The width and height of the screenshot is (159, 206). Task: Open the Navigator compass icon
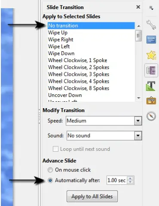(151, 116)
